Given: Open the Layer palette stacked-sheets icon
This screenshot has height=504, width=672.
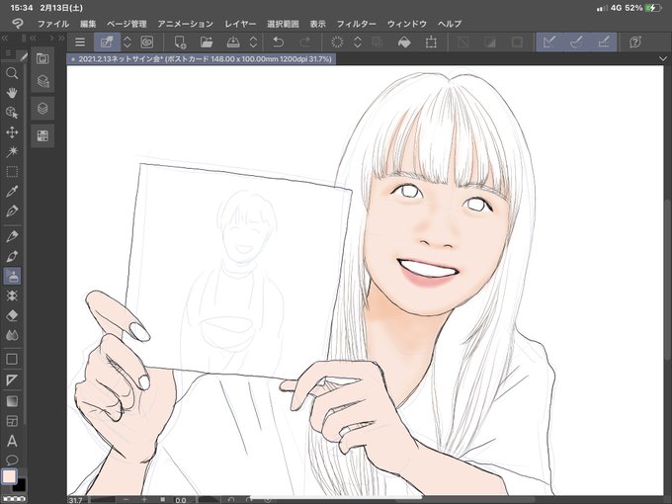Looking at the screenshot, I should coord(42,108).
